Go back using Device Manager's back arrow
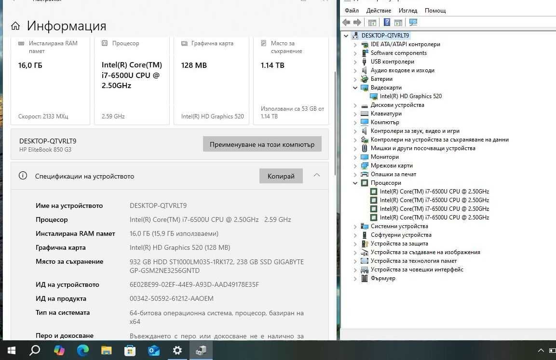The height and width of the screenshot is (360, 556). point(346,22)
